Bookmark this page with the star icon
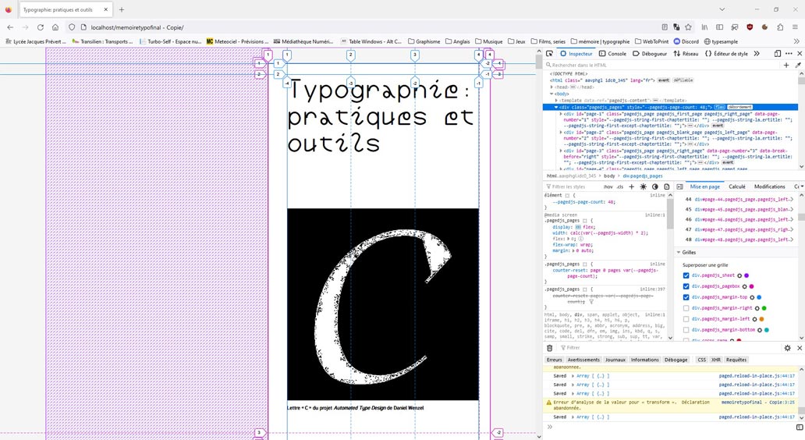The height and width of the screenshot is (440, 805). click(x=689, y=27)
